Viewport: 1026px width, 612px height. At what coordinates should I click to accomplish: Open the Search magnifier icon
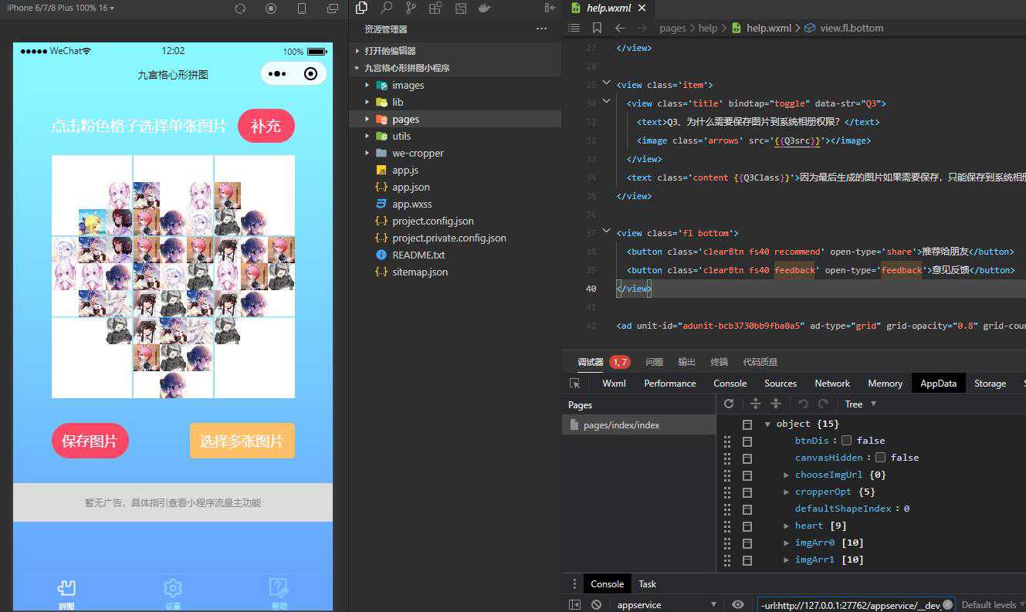[x=387, y=8]
